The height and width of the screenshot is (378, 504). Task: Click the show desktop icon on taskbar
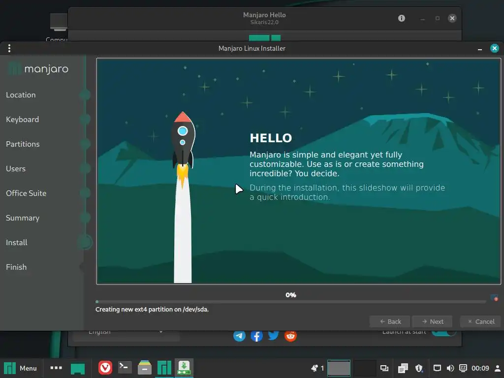pyautogui.click(x=78, y=368)
